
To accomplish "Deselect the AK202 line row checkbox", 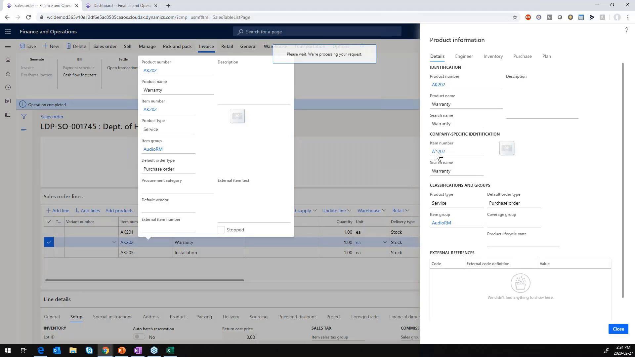I will (x=49, y=242).
